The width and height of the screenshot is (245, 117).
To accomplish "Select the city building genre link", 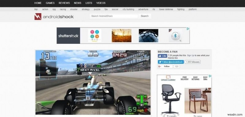I will pos(128,9).
